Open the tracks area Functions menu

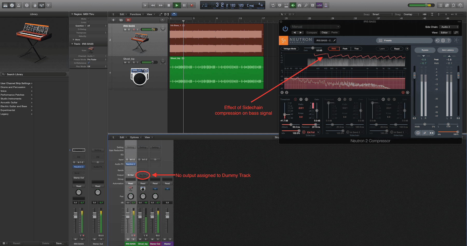(x=136, y=14)
